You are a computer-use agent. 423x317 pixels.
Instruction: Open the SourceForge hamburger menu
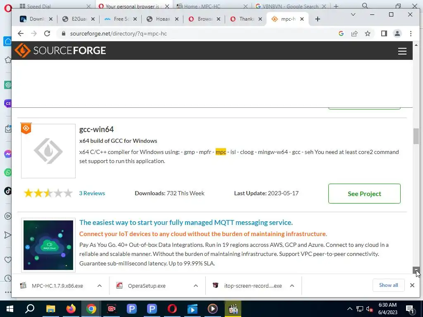pyautogui.click(x=402, y=51)
